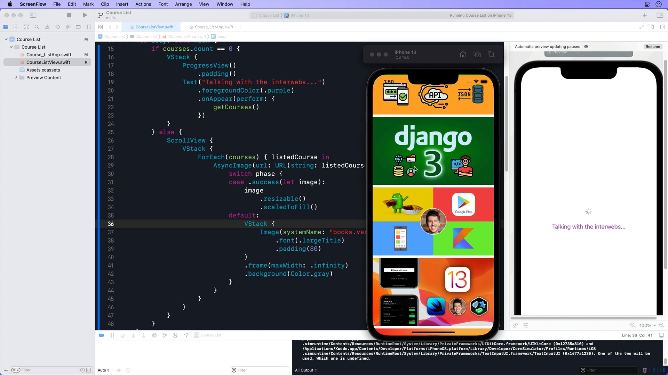
Task: Switch to CourseListView.swift tab
Action: [151, 27]
